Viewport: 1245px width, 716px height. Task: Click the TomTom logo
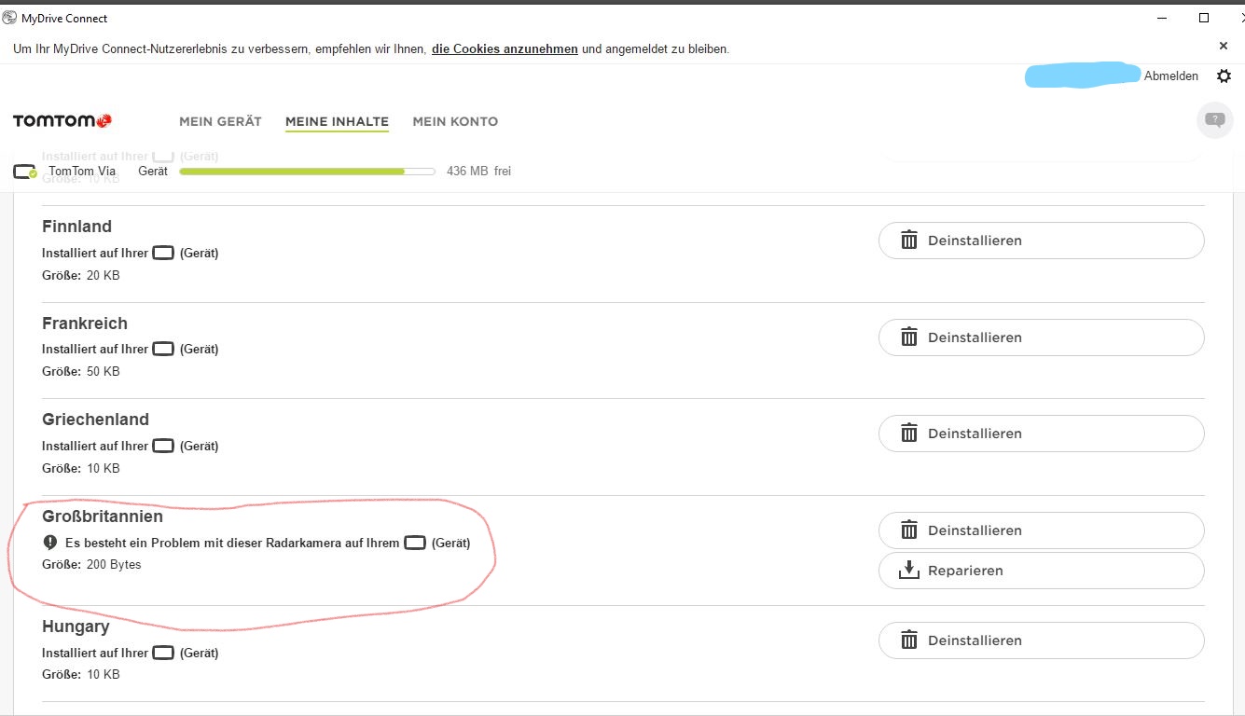pyautogui.click(x=62, y=121)
